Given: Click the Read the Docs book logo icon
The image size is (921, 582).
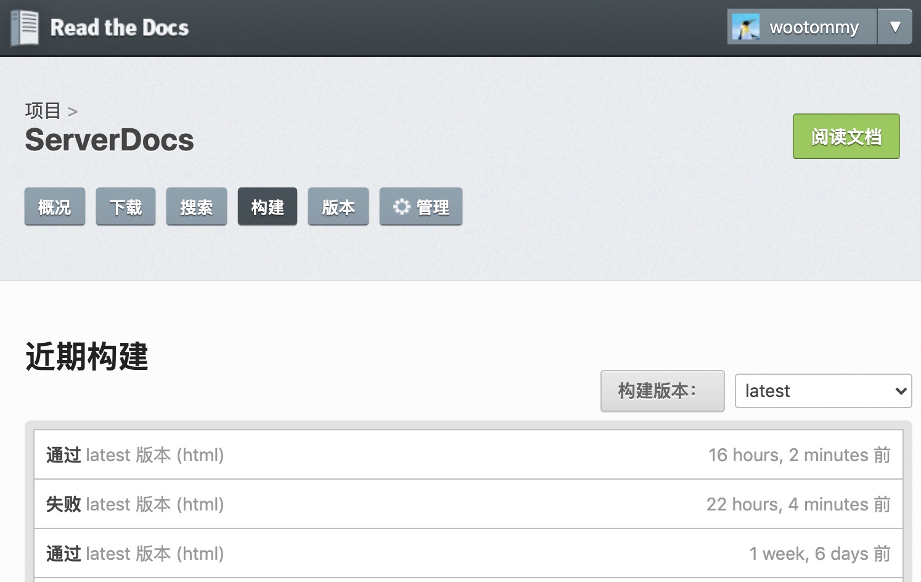Looking at the screenshot, I should pos(25,28).
